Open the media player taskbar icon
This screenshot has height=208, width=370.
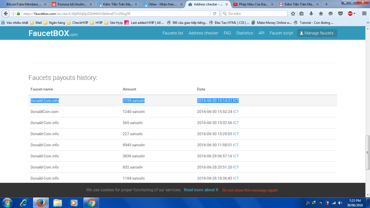74,203
